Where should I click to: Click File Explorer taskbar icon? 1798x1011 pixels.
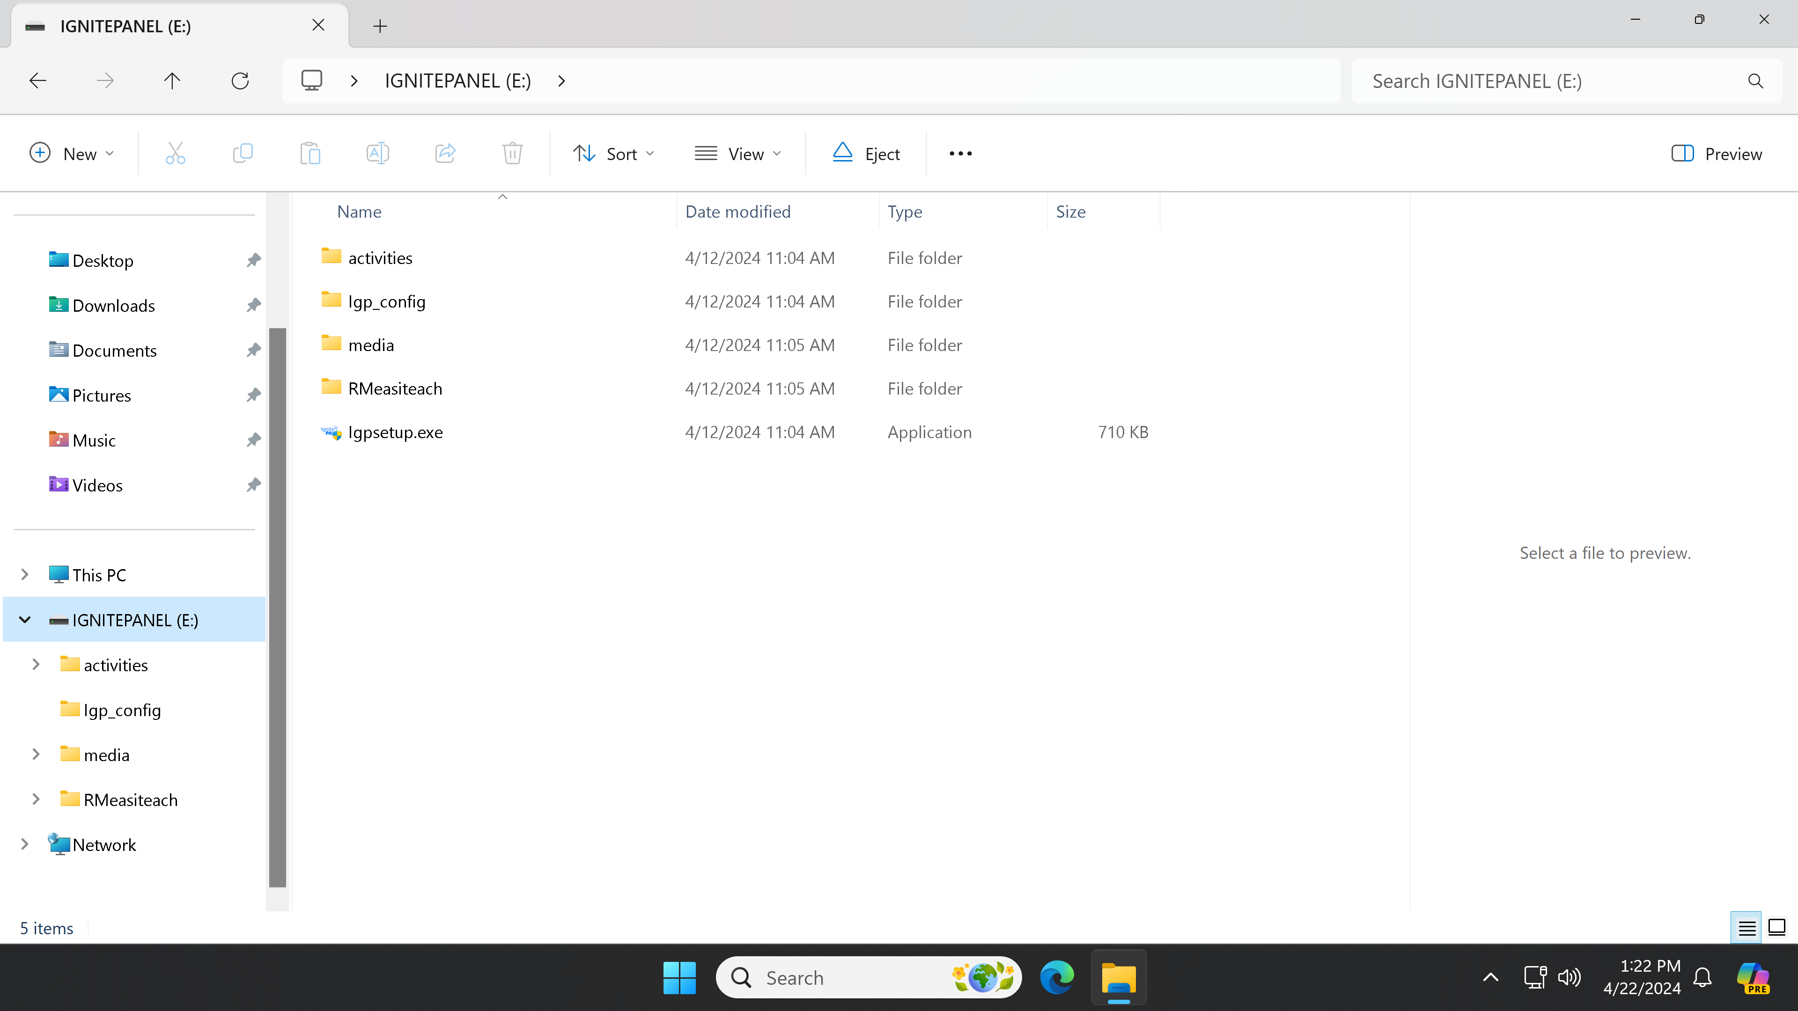1119,977
